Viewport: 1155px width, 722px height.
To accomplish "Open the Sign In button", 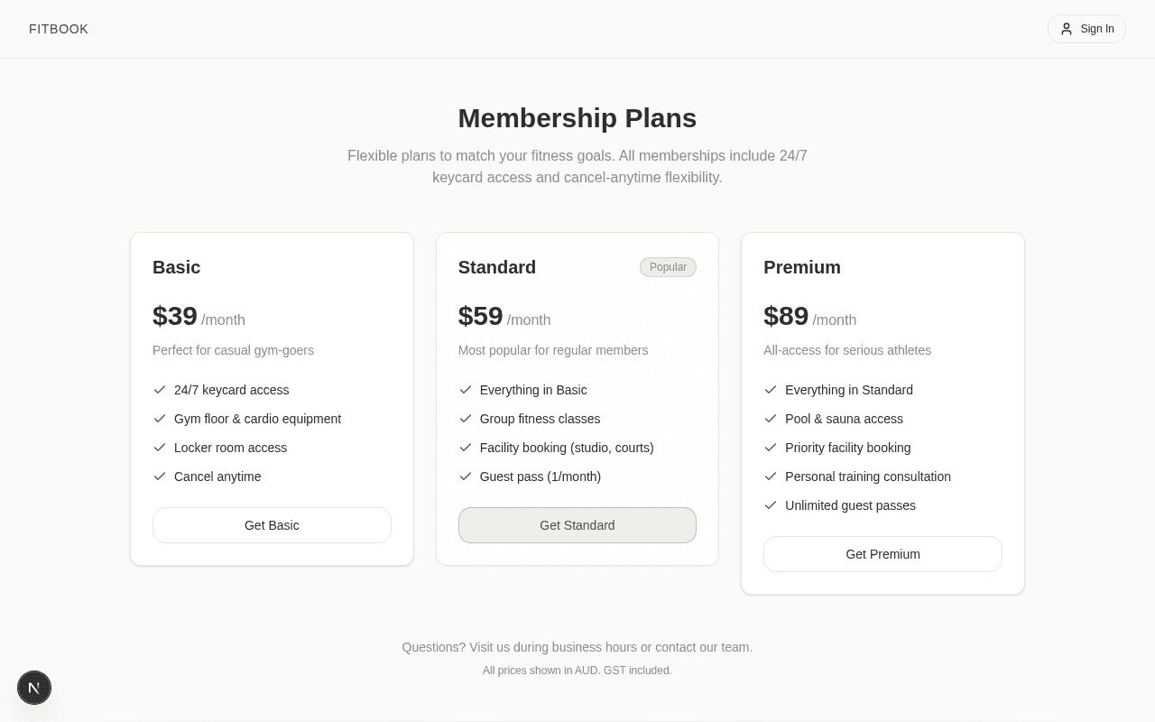I will point(1086,29).
